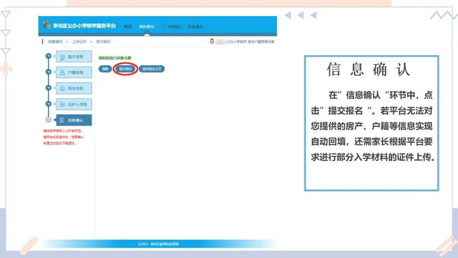The width and height of the screenshot is (458, 258).
Task: Click the user avatar icon near 公办小学转学
Action: (x=211, y=41)
